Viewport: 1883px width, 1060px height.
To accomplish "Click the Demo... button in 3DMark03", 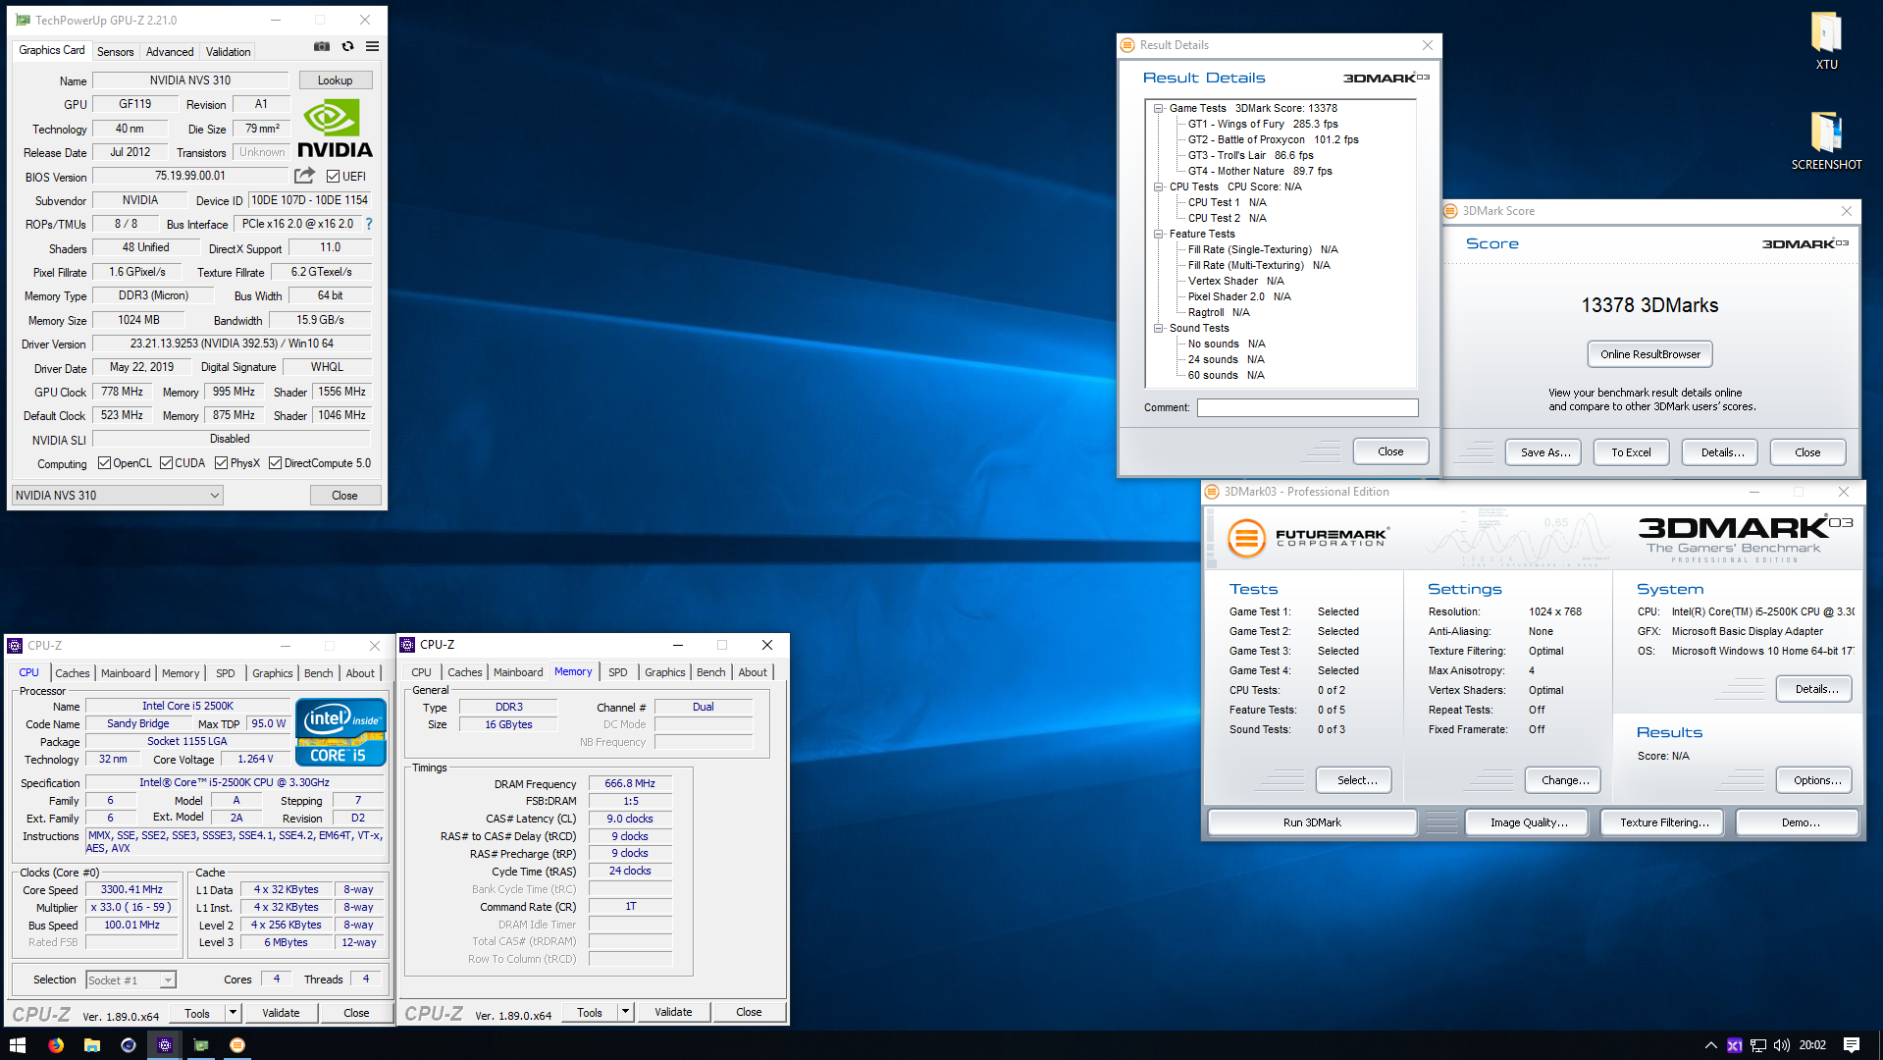I will click(x=1800, y=822).
